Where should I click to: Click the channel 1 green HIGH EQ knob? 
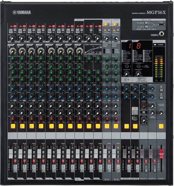(x=13, y=58)
